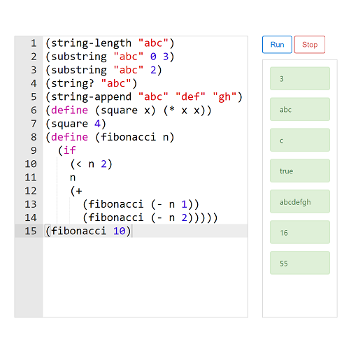This screenshot has height=358, width=358.
Task: Click 'fibonacci' on line 14
Action: coord(116,218)
